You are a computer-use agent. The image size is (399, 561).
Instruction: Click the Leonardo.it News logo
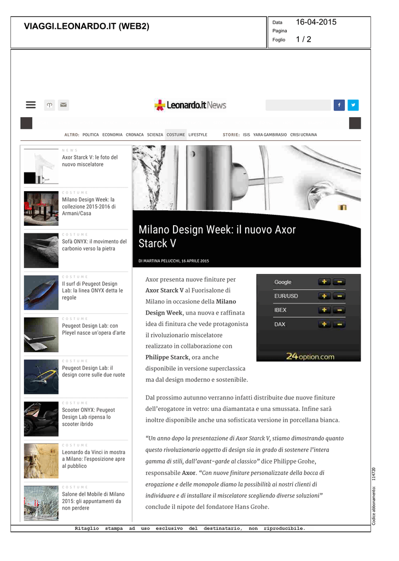click(x=190, y=105)
